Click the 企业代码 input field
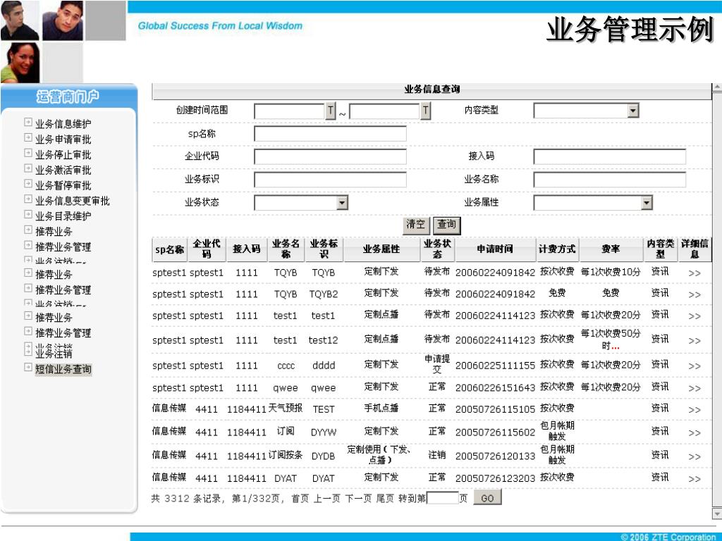Image resolution: width=722 pixels, height=541 pixels. (x=330, y=157)
